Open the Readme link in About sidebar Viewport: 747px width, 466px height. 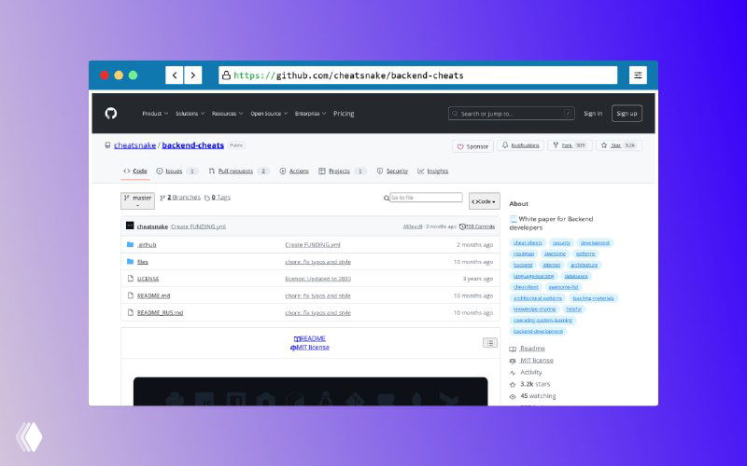(x=532, y=349)
